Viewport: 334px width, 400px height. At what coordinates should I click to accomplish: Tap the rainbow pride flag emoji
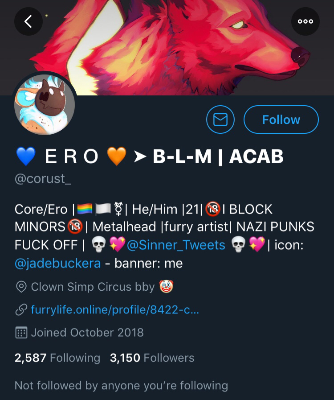coord(85,209)
